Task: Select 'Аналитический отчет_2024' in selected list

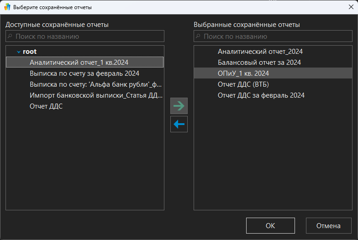Action: click(x=260, y=52)
